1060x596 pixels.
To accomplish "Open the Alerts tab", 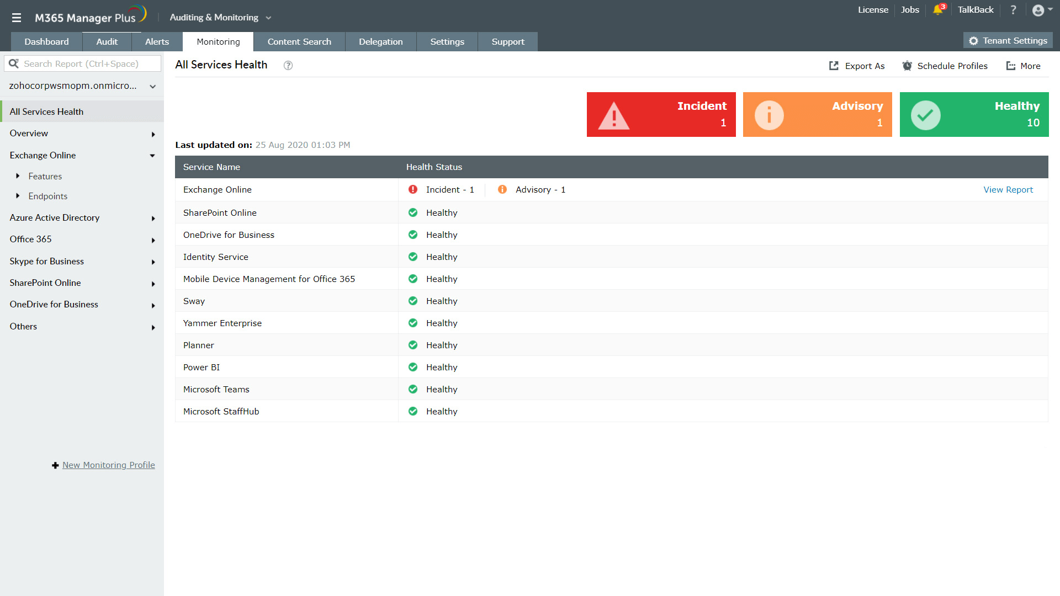I will (157, 42).
